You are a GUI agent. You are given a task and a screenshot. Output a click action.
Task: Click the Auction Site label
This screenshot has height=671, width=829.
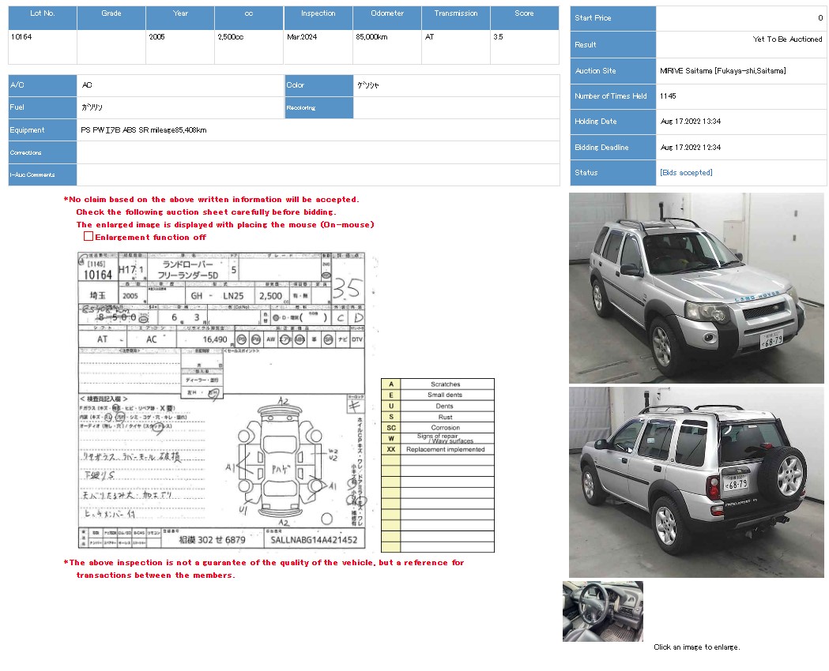(612, 71)
